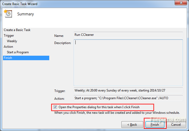The height and width of the screenshot is (131, 189).
Task: Click the task scheduler clock icon
Action: 8,14
